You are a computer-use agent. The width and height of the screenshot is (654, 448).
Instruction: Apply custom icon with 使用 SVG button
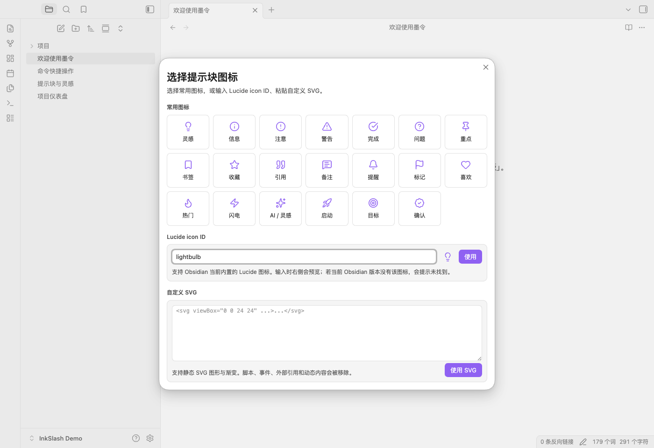pyautogui.click(x=463, y=370)
